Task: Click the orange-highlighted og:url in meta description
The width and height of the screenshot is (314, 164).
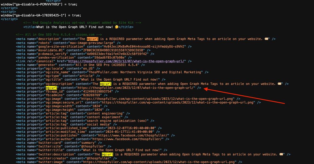Action: [92, 39]
